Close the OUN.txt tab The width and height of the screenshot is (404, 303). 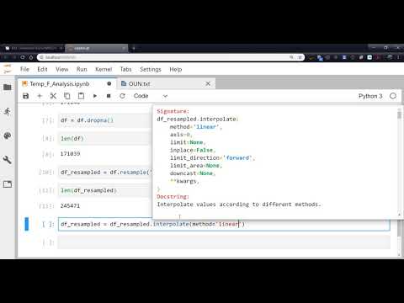pos(208,83)
